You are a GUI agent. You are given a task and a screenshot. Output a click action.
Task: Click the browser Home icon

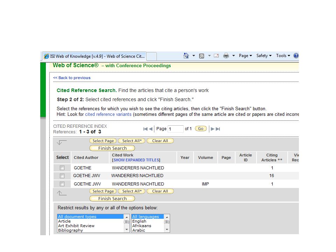[x=186, y=56]
